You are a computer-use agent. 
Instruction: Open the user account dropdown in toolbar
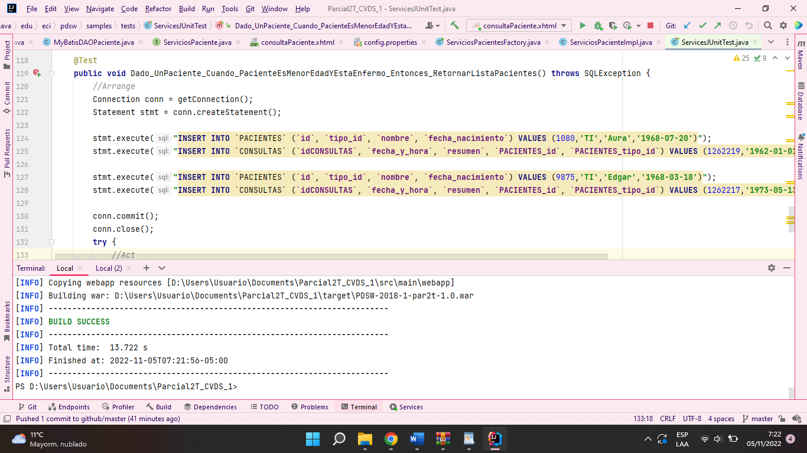pyautogui.click(x=432, y=25)
